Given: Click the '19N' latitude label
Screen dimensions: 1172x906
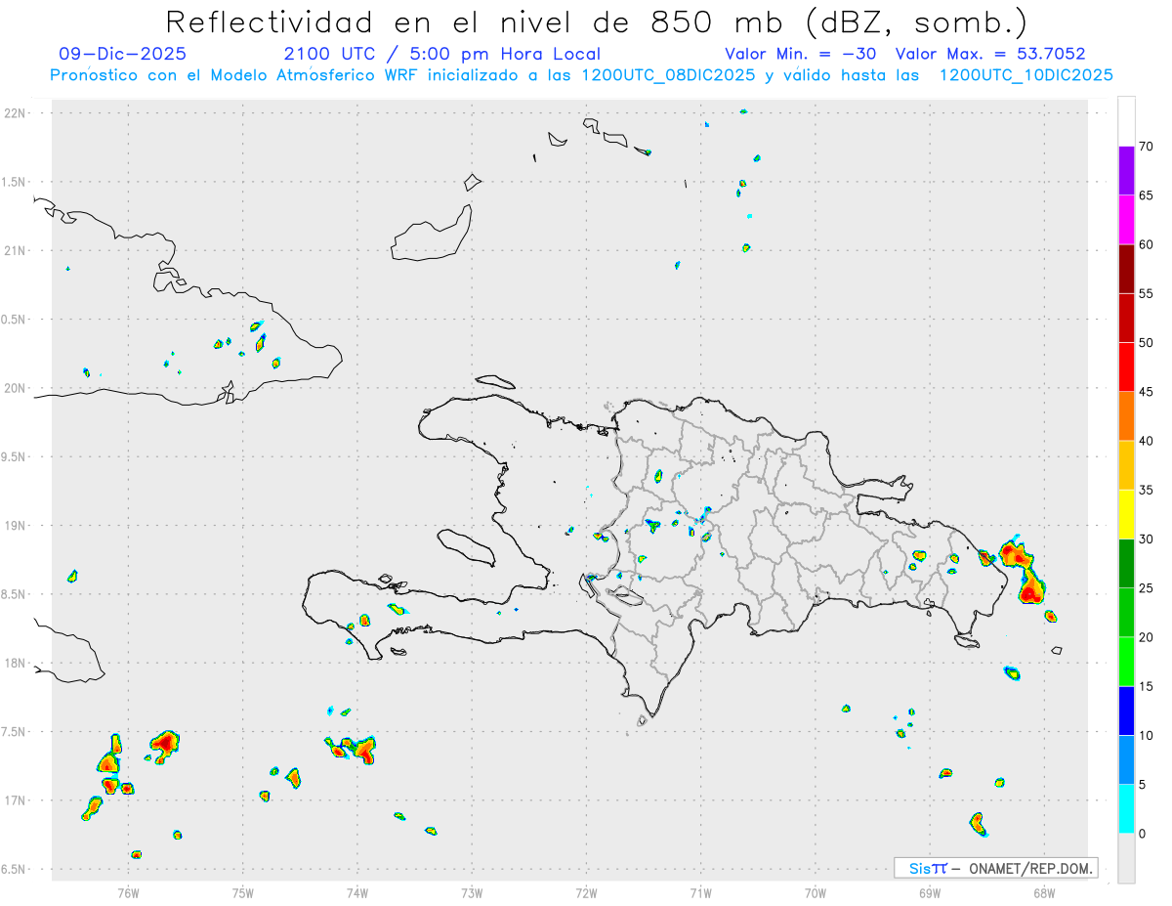Looking at the screenshot, I should coord(17,526).
